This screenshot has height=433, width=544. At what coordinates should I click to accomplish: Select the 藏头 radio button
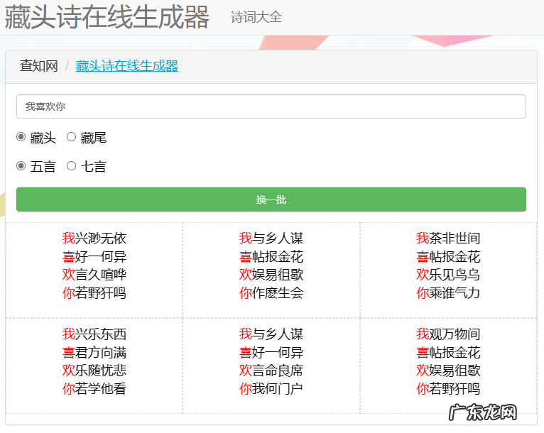[x=21, y=137]
